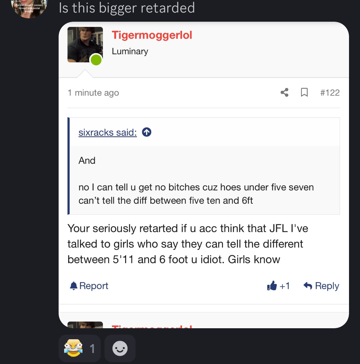Click the Report link text
Image resolution: width=360 pixels, height=364 pixels.
[94, 286]
